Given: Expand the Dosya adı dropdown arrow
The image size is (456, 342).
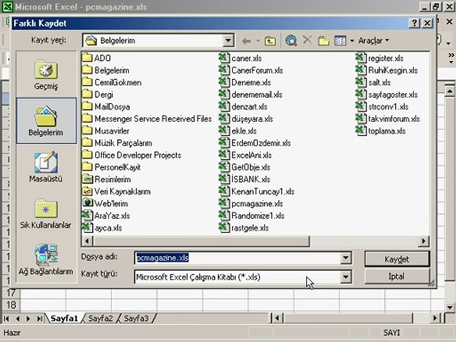Looking at the screenshot, I should point(345,258).
